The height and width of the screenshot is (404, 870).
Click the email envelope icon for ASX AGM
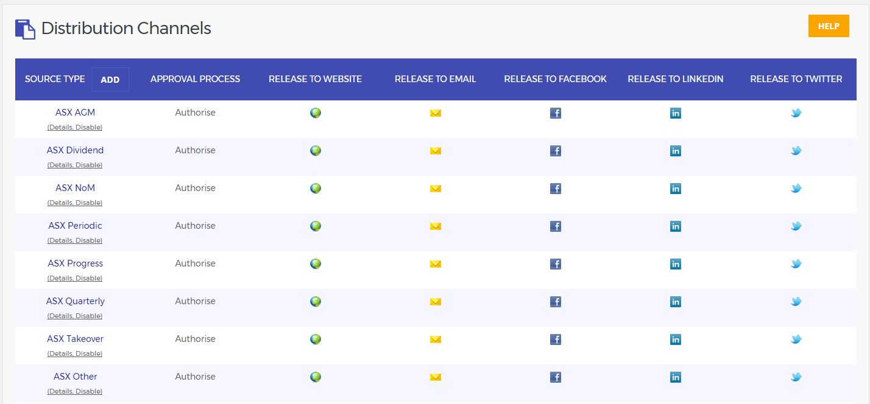tap(436, 113)
